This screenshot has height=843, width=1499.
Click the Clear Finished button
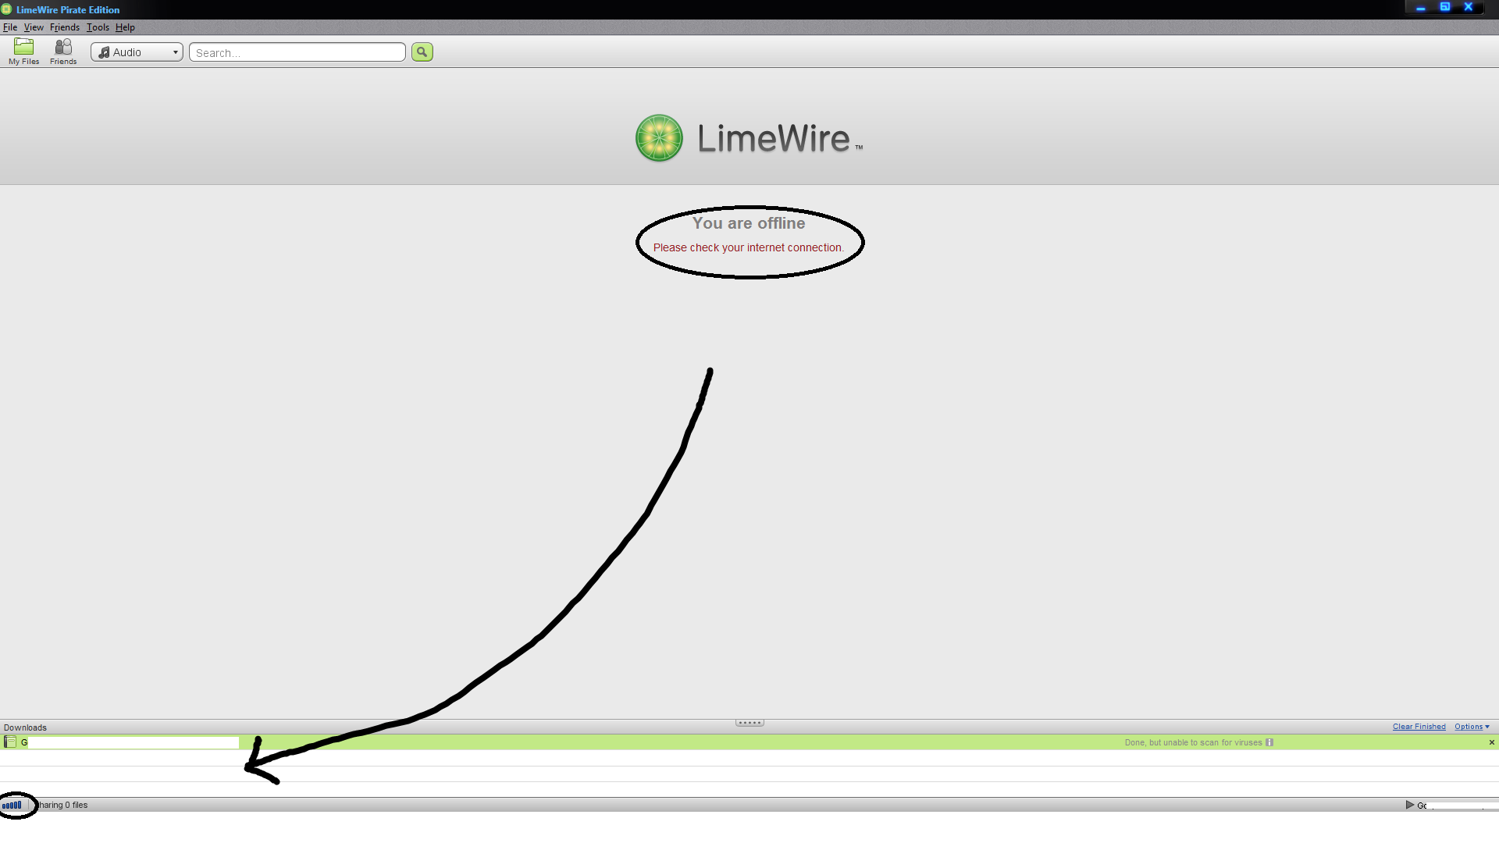(1418, 727)
